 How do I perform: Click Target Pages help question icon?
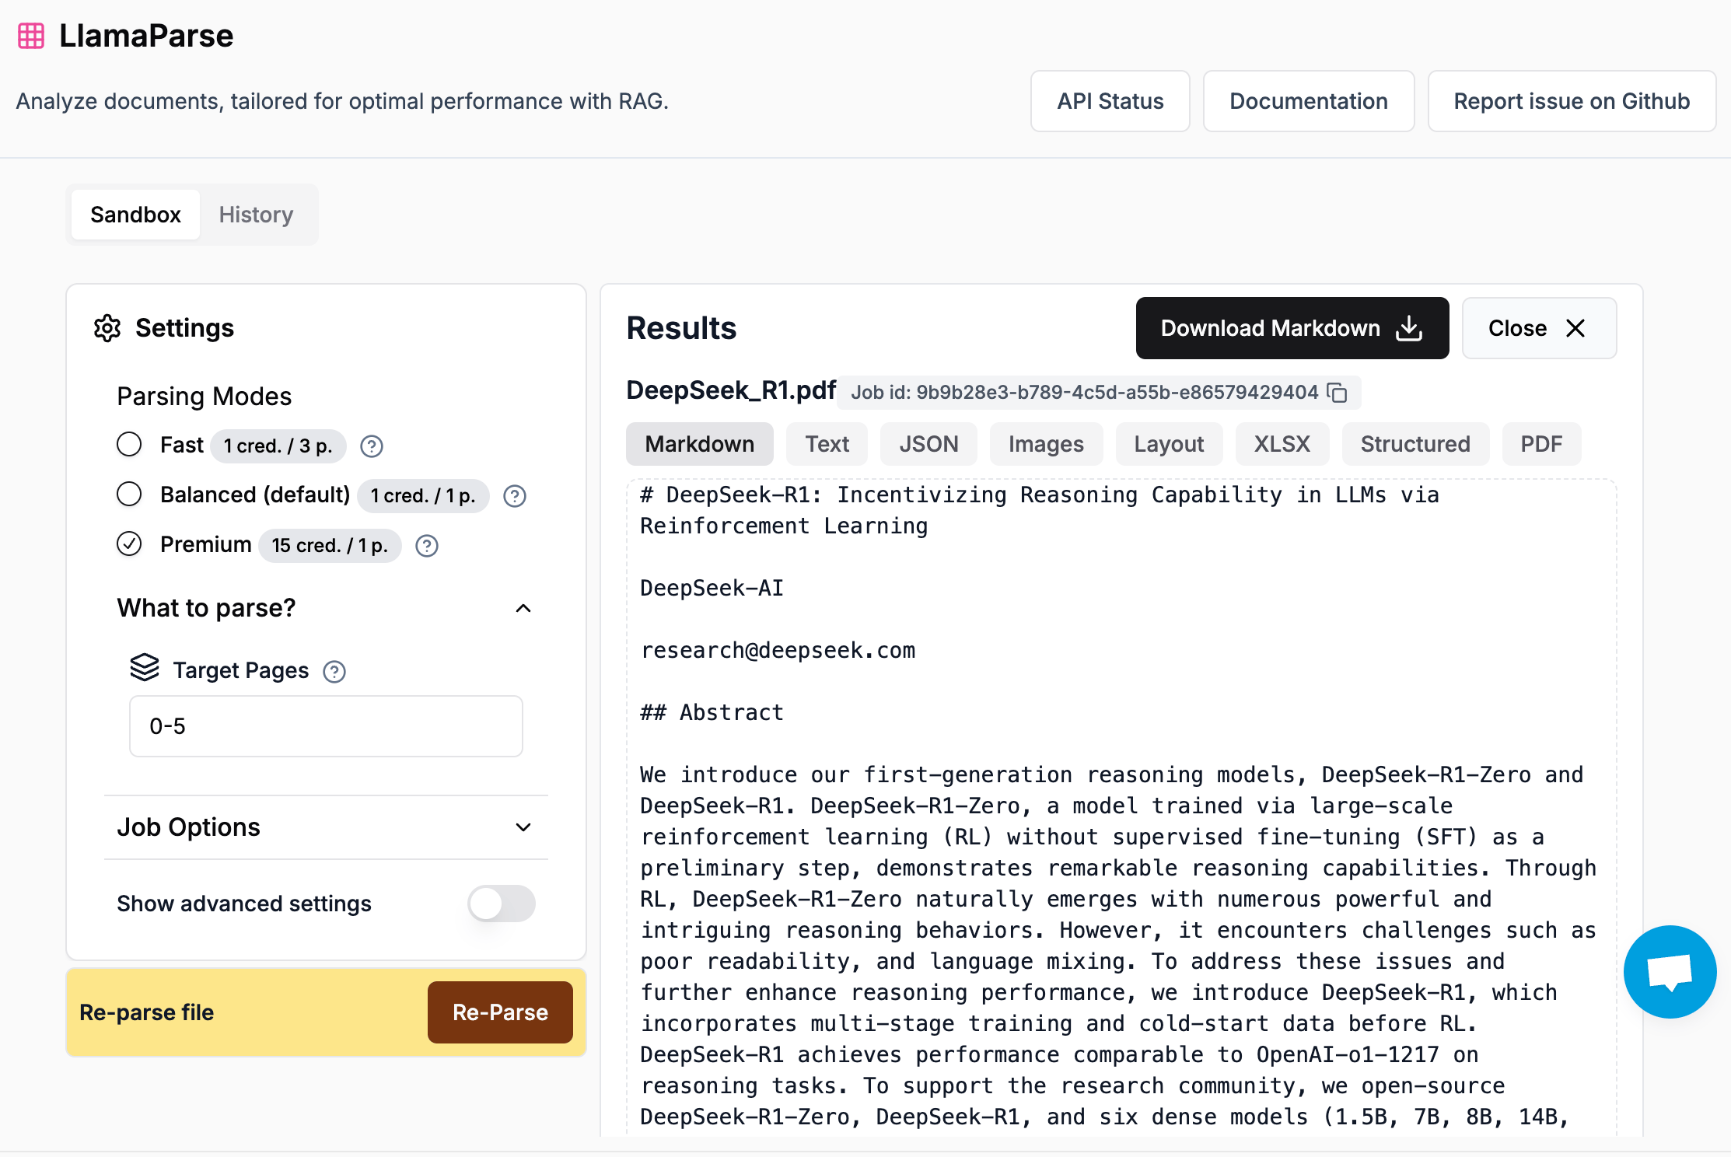[334, 671]
